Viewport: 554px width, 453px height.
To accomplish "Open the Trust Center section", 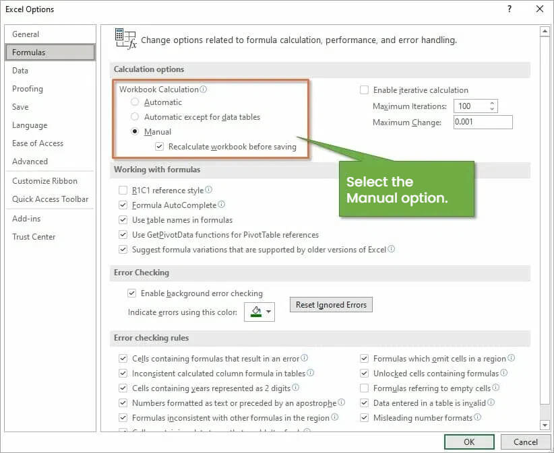I will pyautogui.click(x=34, y=237).
